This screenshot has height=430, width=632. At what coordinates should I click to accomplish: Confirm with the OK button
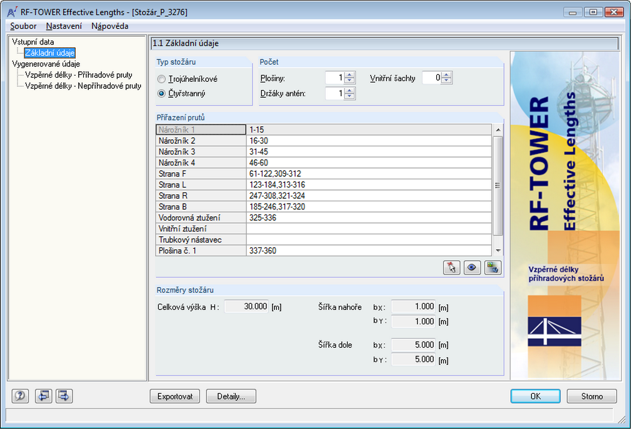535,396
